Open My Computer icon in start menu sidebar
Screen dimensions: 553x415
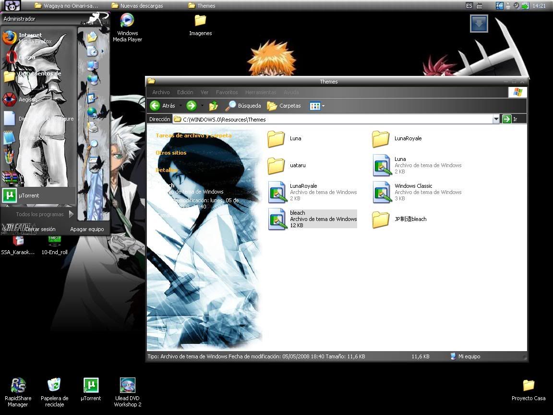92,65
